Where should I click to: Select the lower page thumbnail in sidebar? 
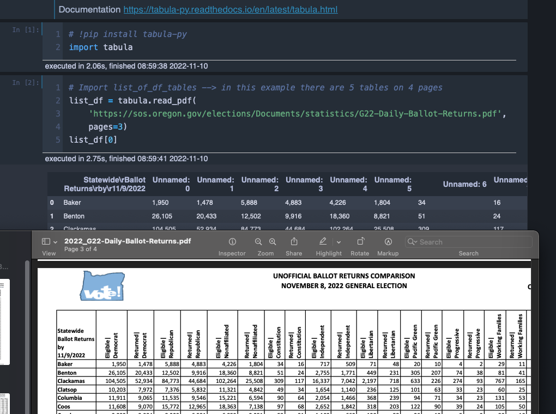coord(4,404)
